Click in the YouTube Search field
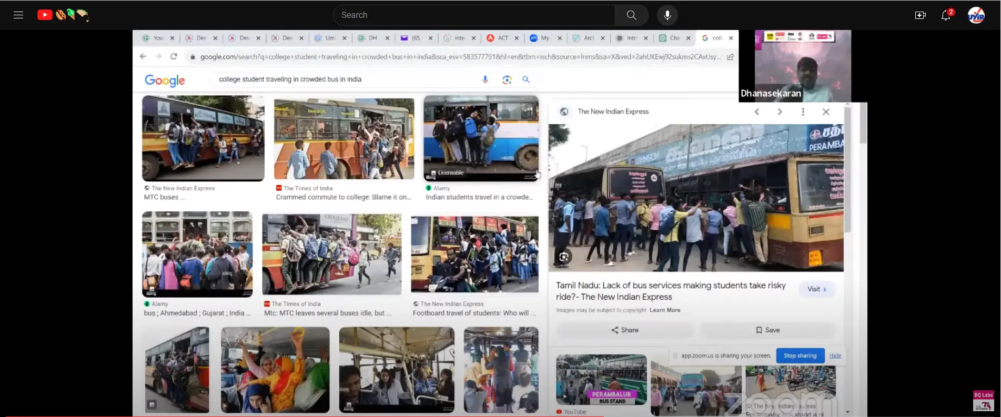The image size is (1001, 417). [x=473, y=15]
